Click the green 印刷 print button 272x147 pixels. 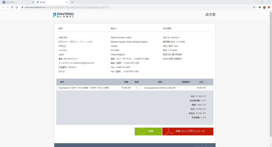tap(148, 131)
